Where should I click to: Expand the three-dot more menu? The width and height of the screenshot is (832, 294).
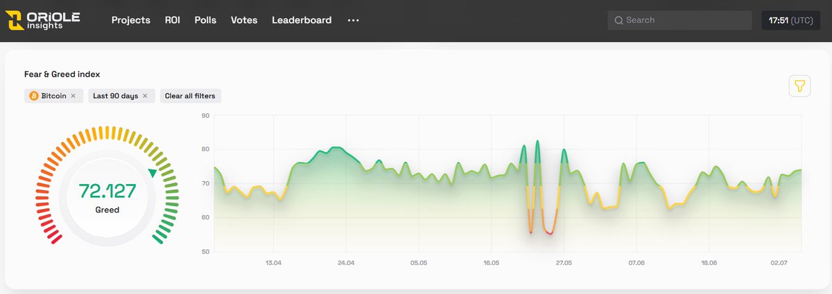coord(354,20)
